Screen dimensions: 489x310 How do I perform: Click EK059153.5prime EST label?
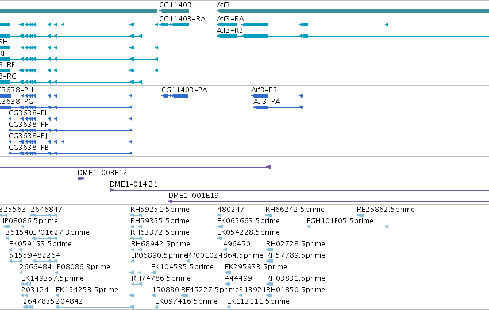pos(40,244)
